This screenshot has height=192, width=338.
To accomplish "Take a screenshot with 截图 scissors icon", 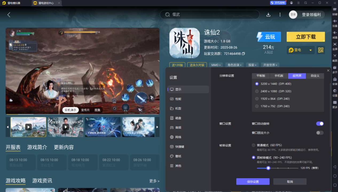I will [x=335, y=58].
